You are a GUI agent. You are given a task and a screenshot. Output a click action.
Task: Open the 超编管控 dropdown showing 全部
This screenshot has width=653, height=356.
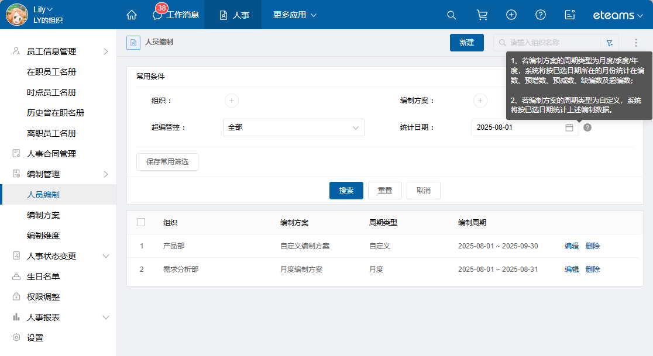coord(294,127)
